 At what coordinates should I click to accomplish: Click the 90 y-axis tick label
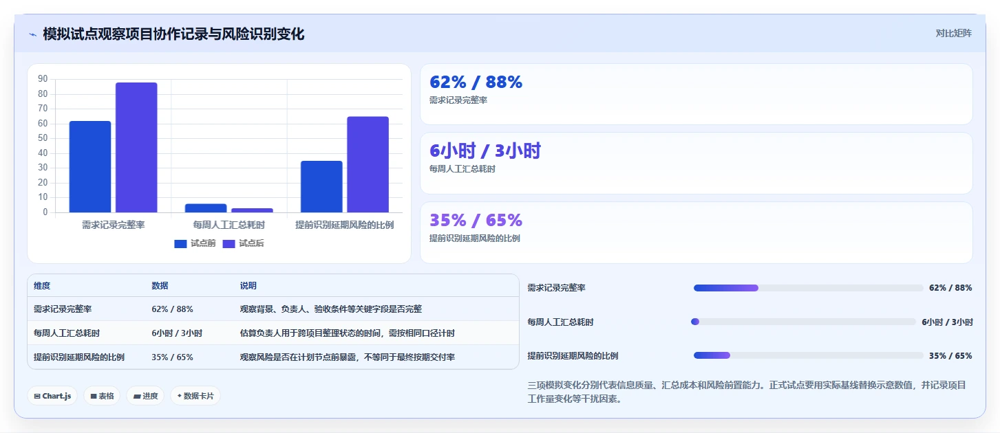pos(43,78)
